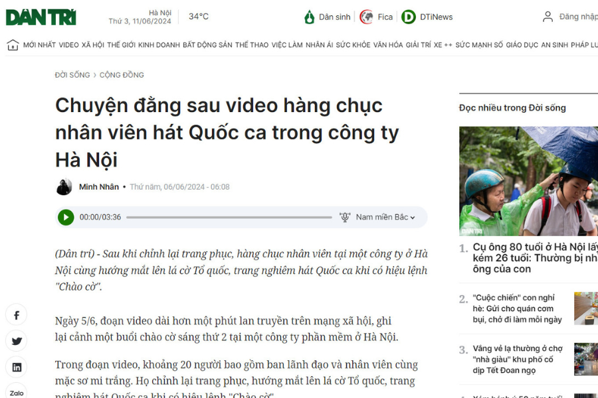Click heading Đọc nhiều trong Đời sống
The image size is (598, 398).
(x=512, y=107)
